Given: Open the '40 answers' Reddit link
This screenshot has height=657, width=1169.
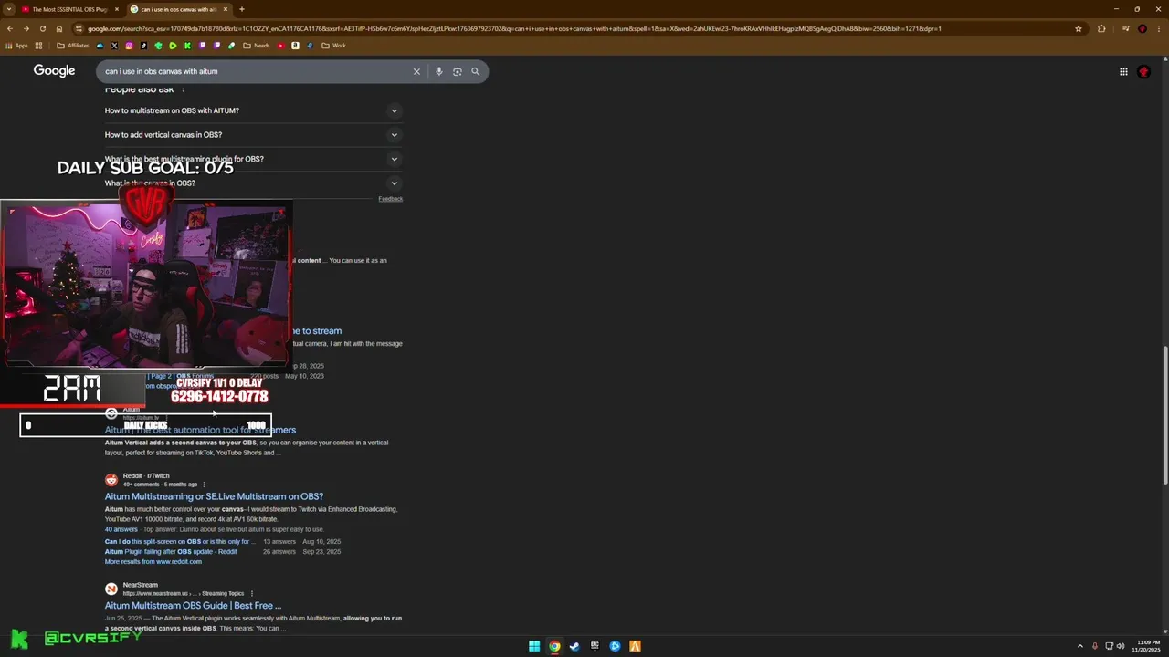Looking at the screenshot, I should click(x=121, y=529).
